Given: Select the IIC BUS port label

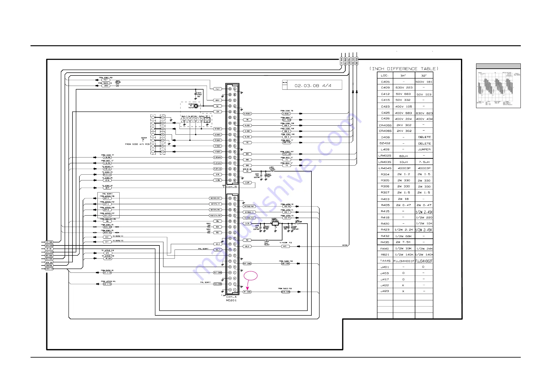Looking at the screenshot, I should 49,242.
